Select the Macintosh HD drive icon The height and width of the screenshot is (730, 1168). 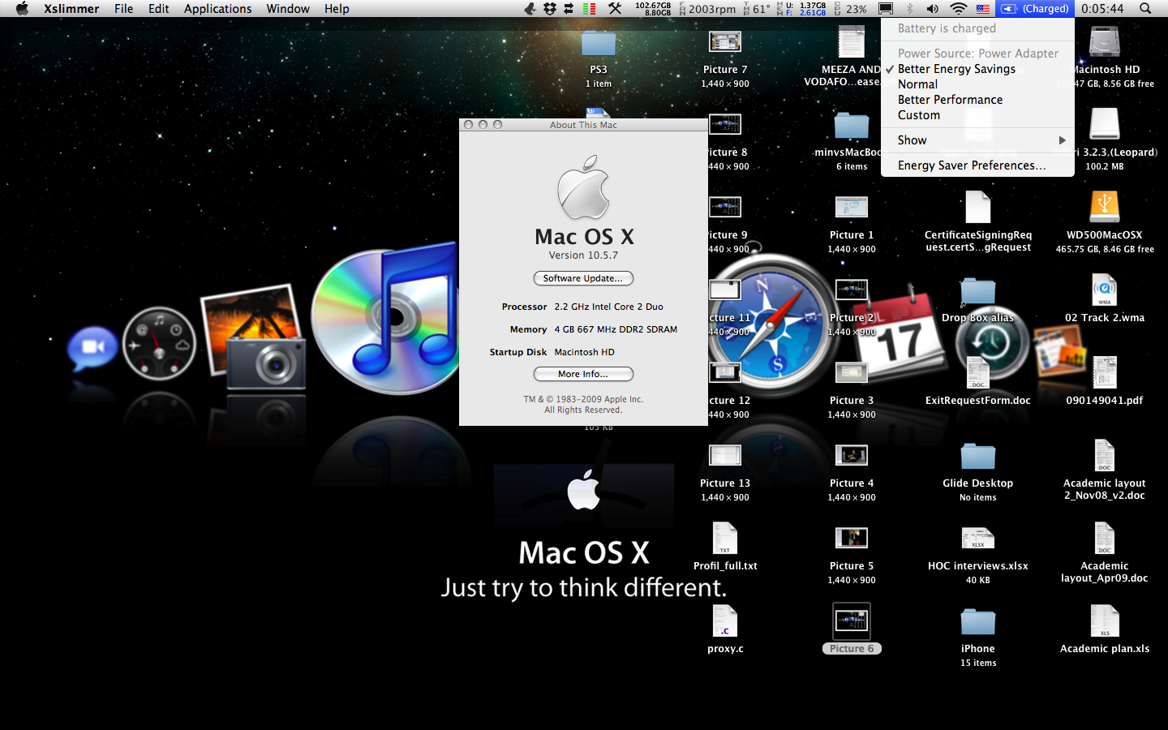coord(1104,43)
